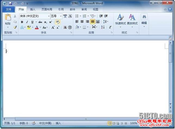The width and height of the screenshot is (175, 129).
Task: Open the Bullets dropdown arrow
Action: pos(80,16)
